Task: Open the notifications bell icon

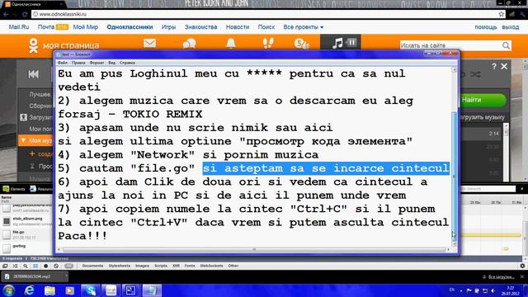Action: click(231, 44)
